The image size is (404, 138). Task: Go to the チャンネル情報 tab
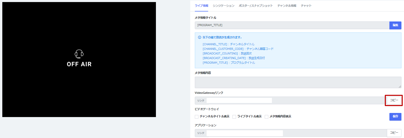[x=287, y=6]
